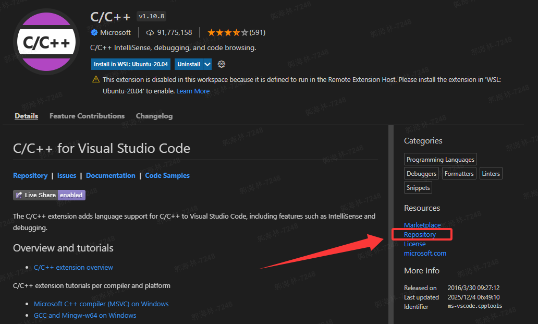The height and width of the screenshot is (324, 538).
Task: Open the Changelog tab
Action: [x=154, y=116]
